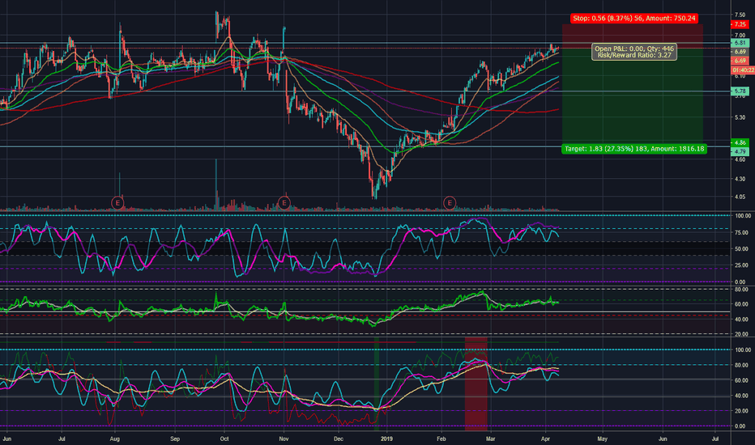Click the green profit zone of the position

[632, 96]
